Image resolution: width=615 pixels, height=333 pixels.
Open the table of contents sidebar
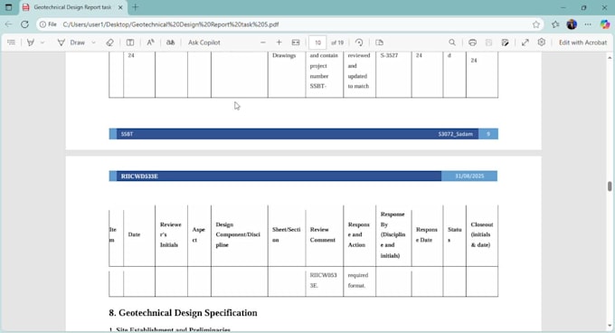11,43
